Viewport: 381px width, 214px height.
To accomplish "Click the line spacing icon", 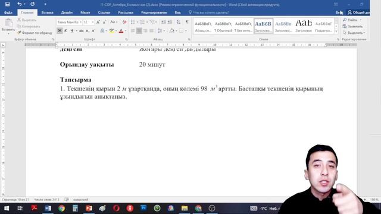I will coord(160,30).
